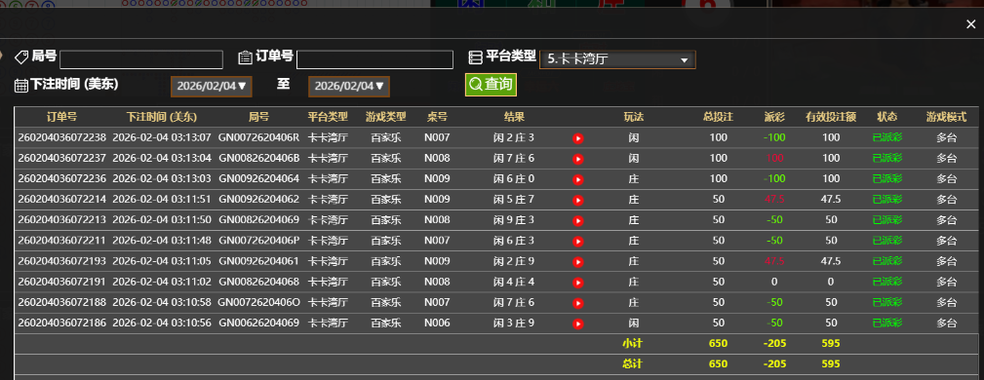984x380 pixels.
Task: Click the 订单号 column header
Action: point(62,117)
